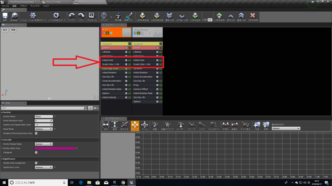The width and height of the screenshot is (332, 186).
Task: Switch to ThirdPersonExampleMap tab
Action: click(22, 2)
